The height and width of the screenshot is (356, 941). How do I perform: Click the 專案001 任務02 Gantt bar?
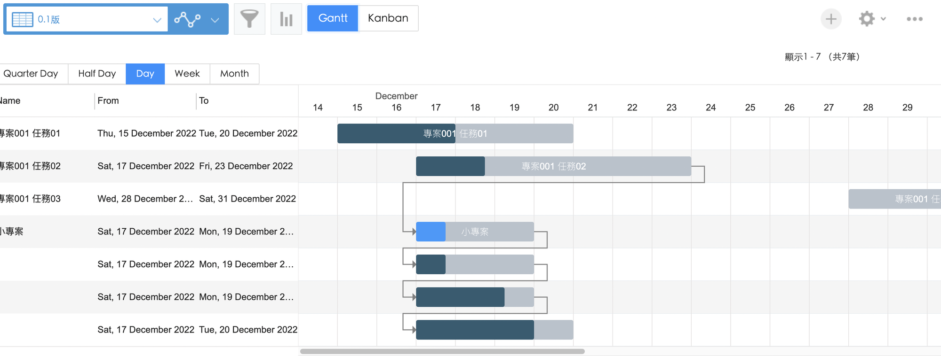coord(553,166)
